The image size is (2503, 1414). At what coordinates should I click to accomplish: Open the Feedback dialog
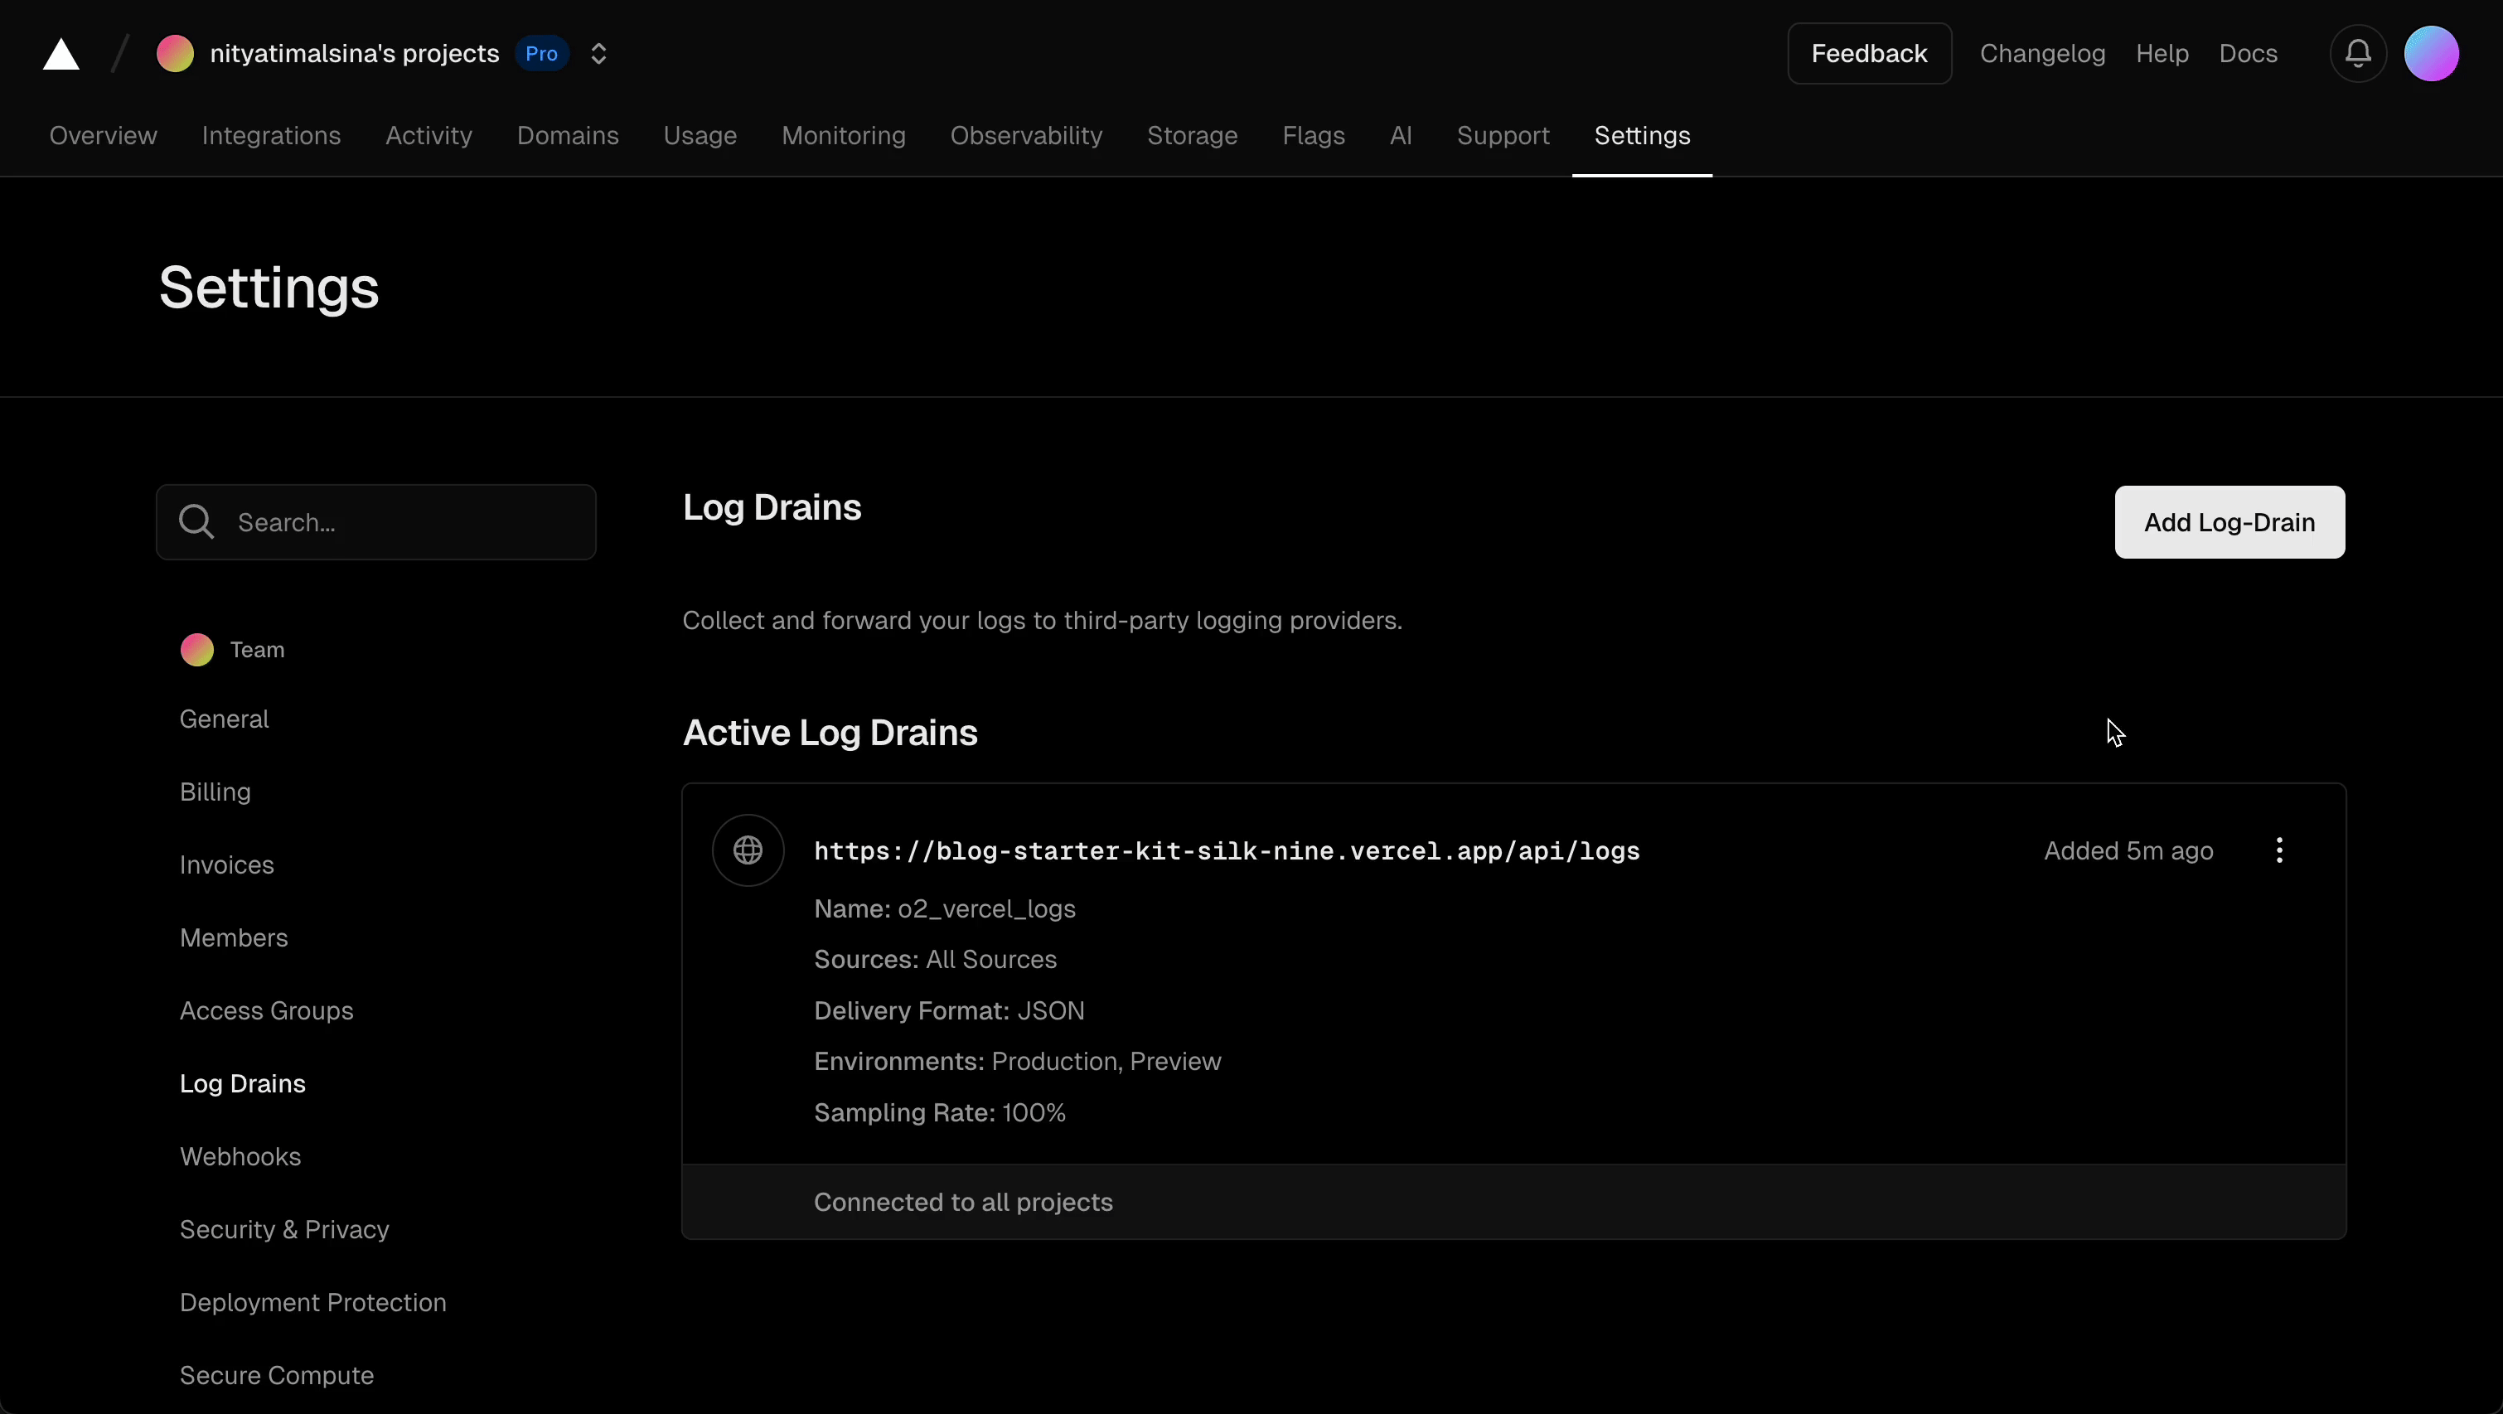tap(1868, 53)
